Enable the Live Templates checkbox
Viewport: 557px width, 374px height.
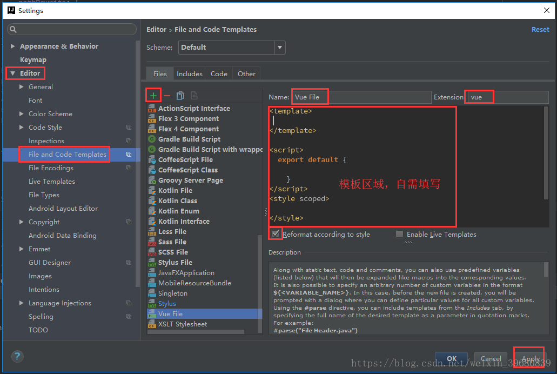click(399, 235)
